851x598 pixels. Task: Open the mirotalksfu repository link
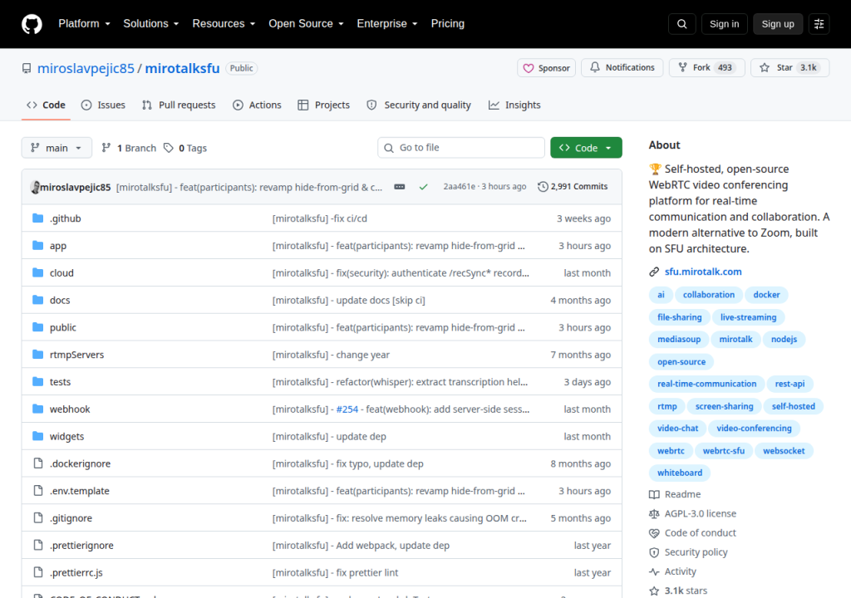(182, 68)
